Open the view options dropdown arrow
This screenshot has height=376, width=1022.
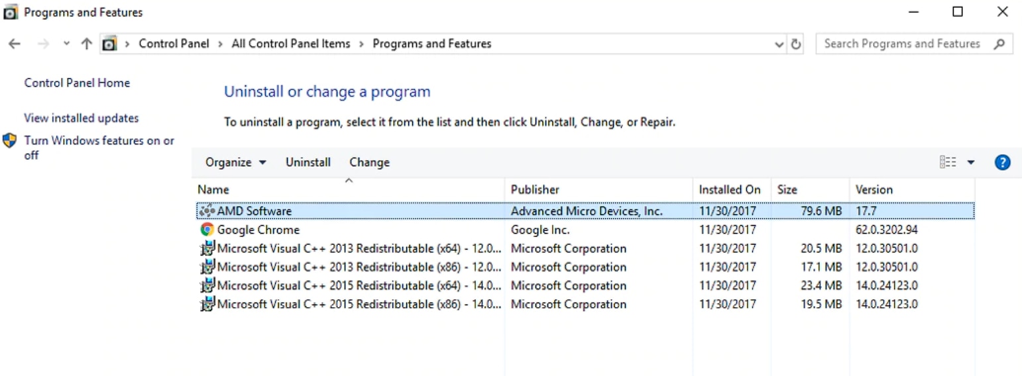(x=971, y=162)
